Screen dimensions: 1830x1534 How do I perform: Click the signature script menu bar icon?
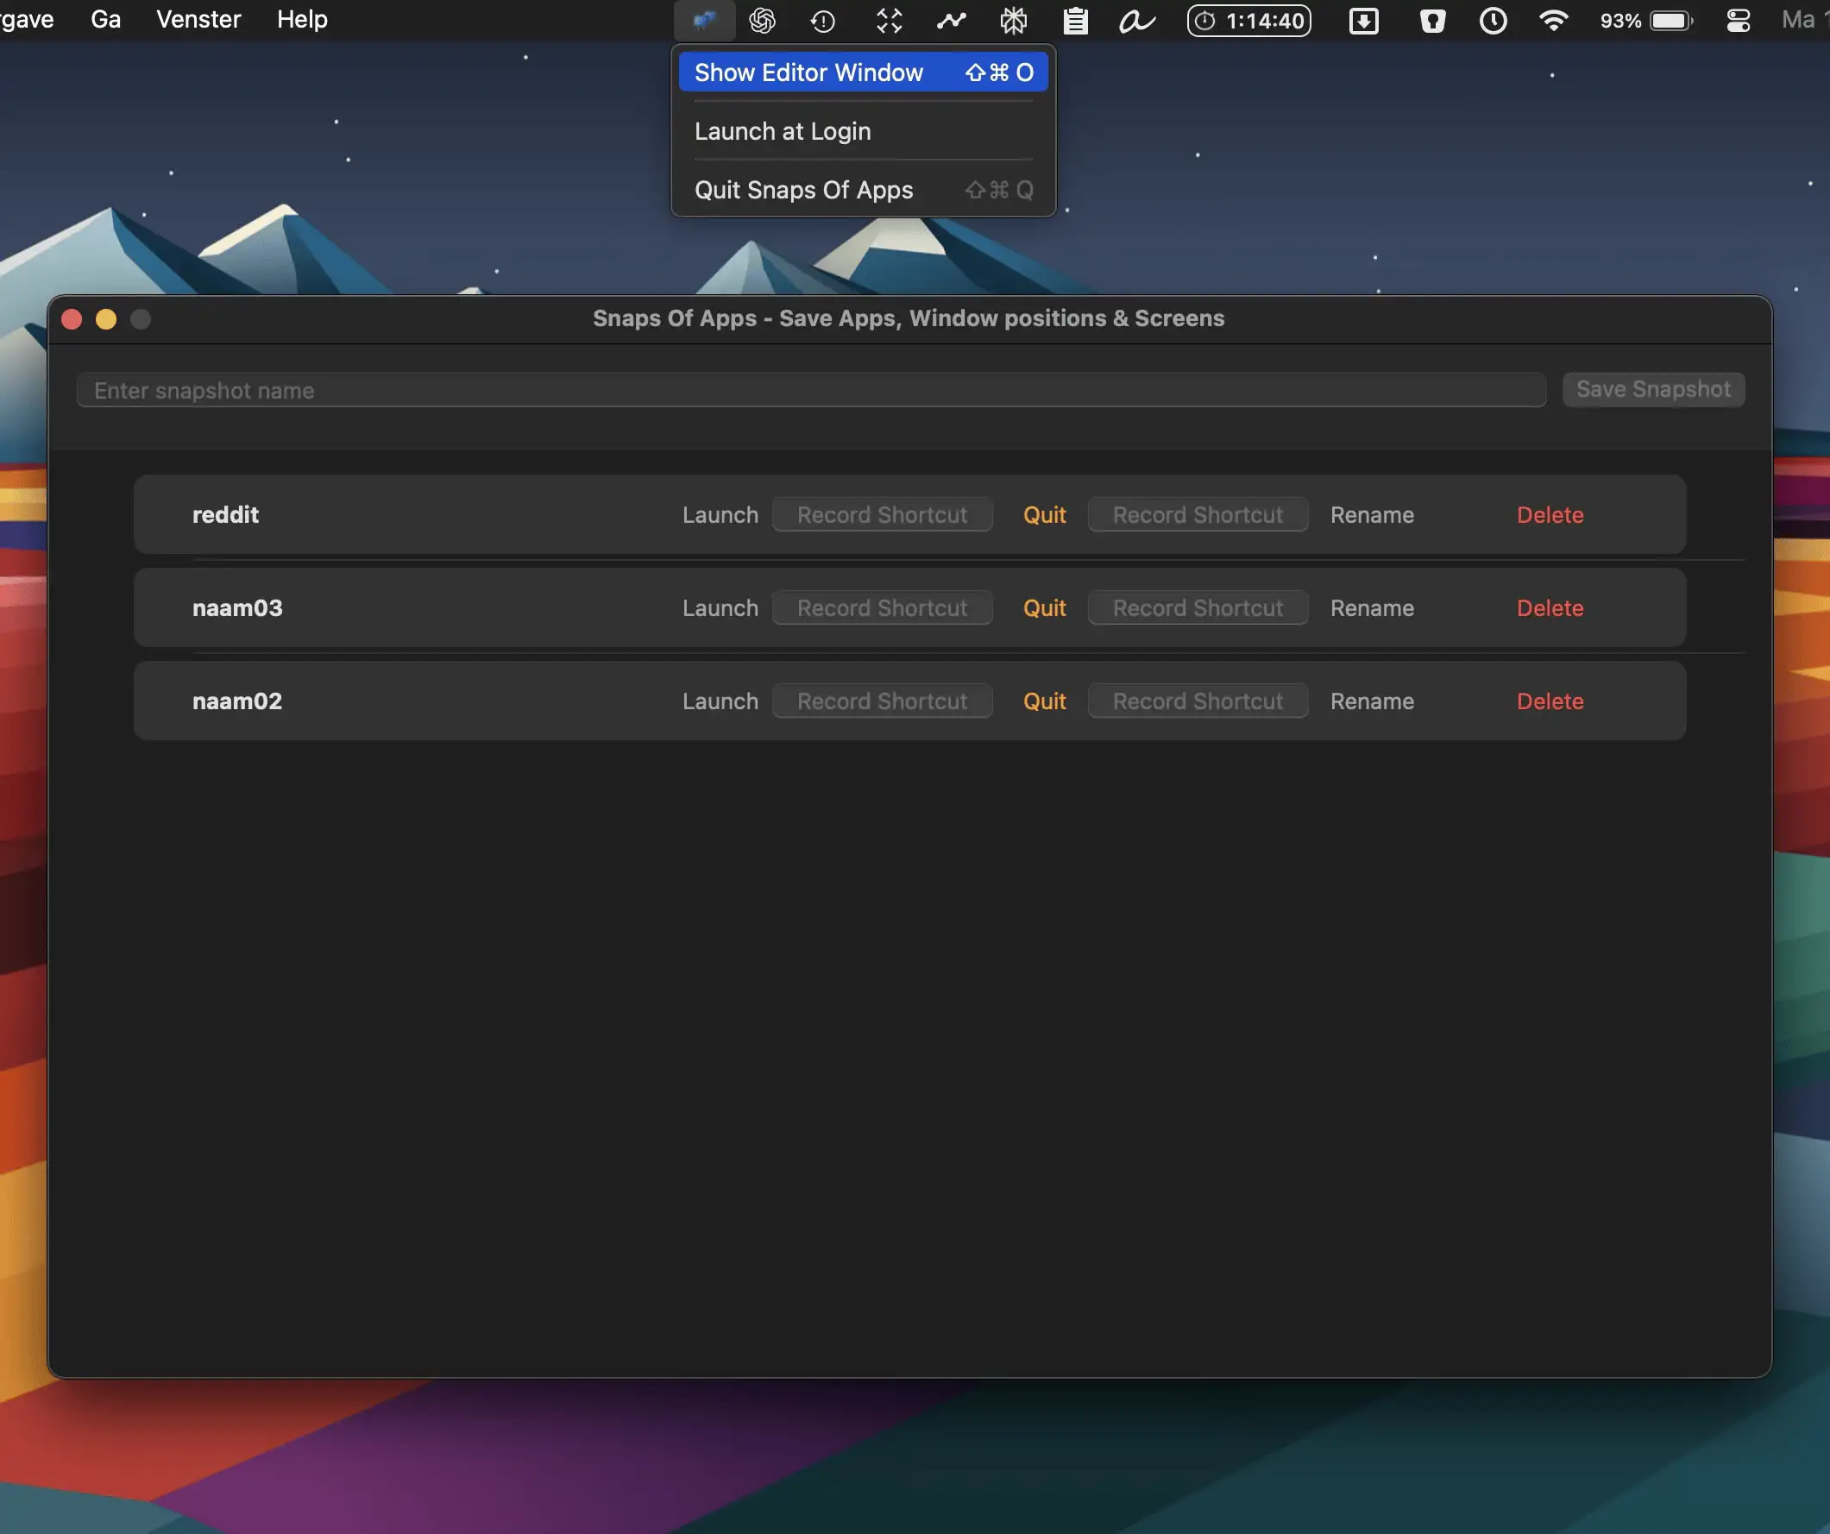(1136, 20)
